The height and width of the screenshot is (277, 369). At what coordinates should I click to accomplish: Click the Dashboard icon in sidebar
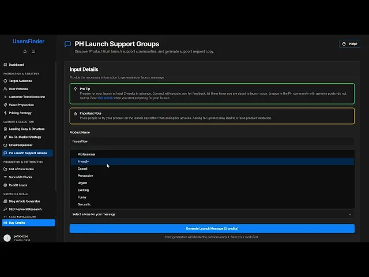pos(5,65)
